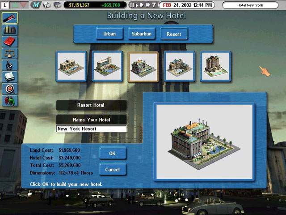Switch to the Resort hotel category

tap(174, 34)
